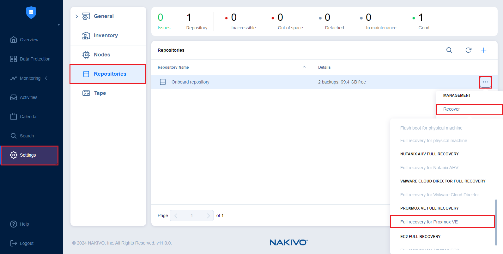503x254 pixels.
Task: Go to next page arrow in pagination
Action: click(208, 216)
